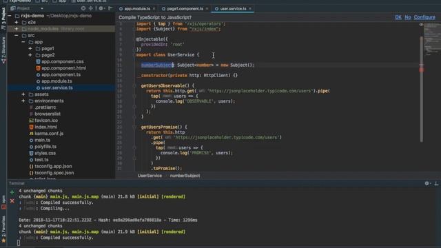The image size is (441, 248).
Task: Close the user.service.ts tab
Action: (250, 9)
